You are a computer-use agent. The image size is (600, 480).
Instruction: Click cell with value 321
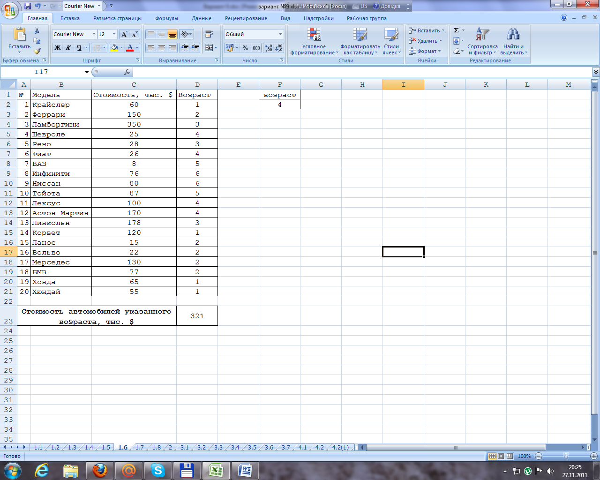pyautogui.click(x=197, y=316)
